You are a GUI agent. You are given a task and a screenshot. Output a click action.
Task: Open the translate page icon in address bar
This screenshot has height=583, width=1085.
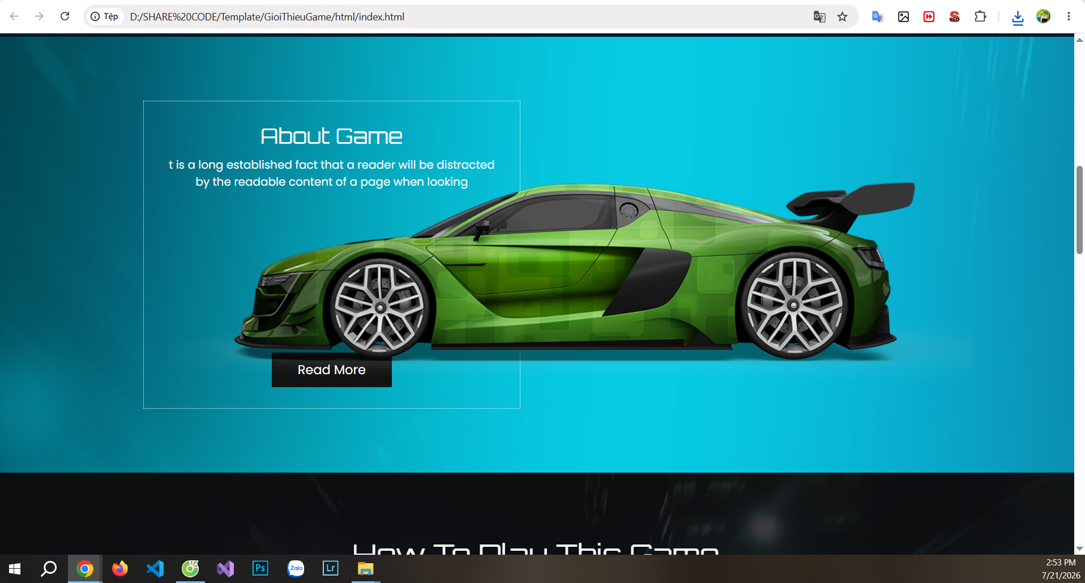click(x=819, y=16)
